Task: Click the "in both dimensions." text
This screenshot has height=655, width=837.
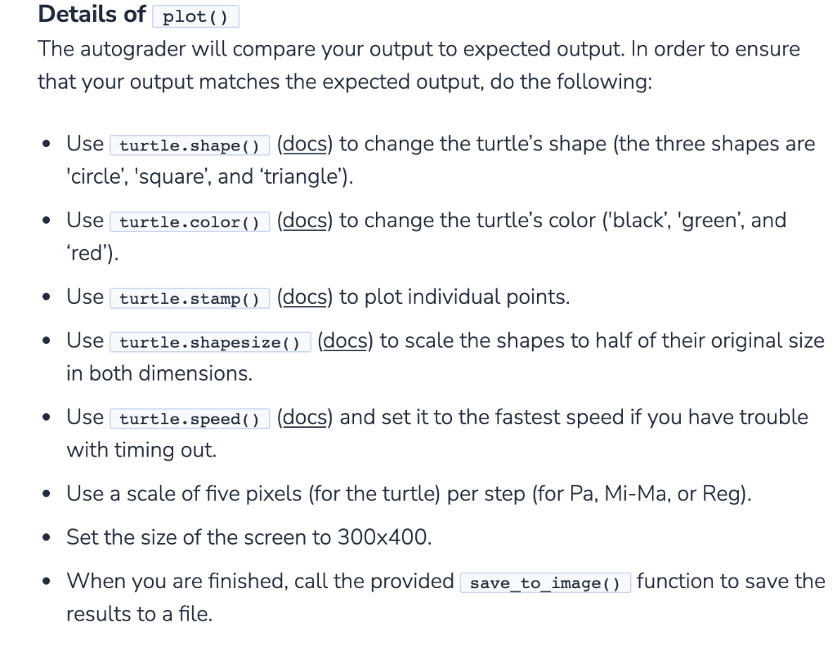Action: (x=159, y=373)
